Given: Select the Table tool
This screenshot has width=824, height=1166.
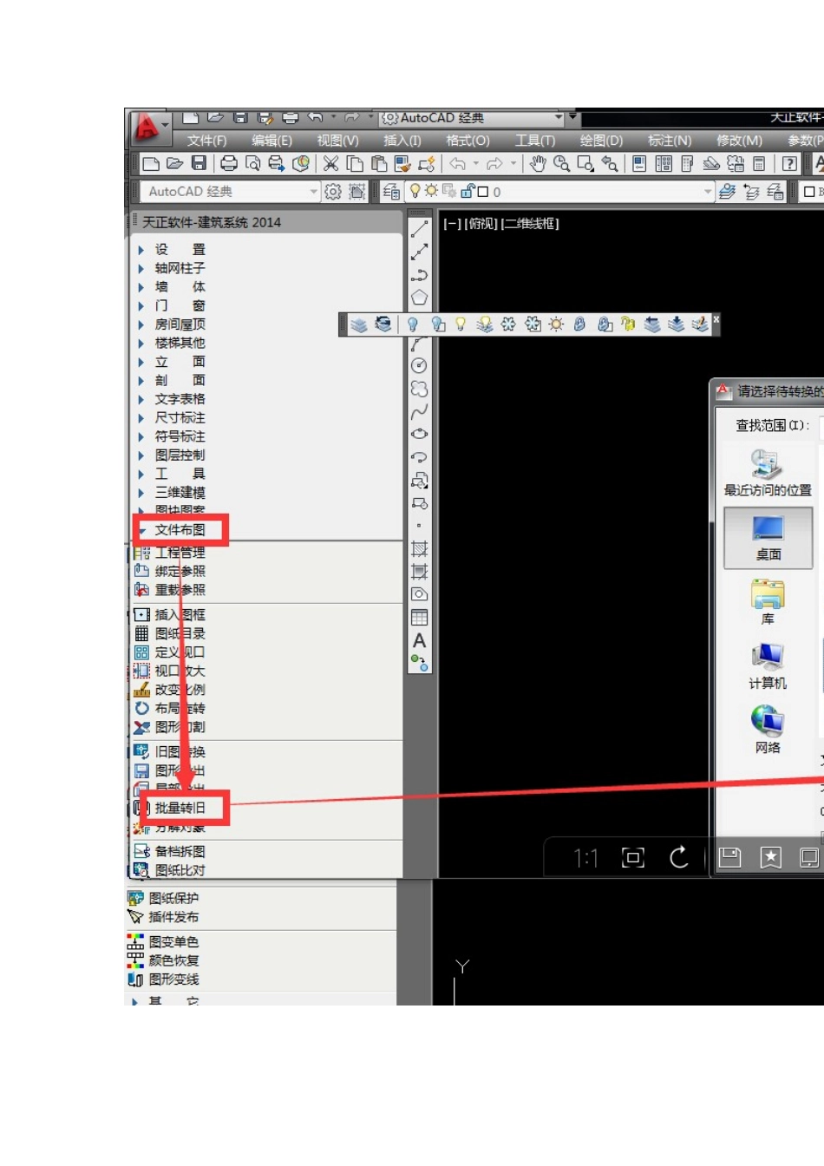Looking at the screenshot, I should (420, 618).
